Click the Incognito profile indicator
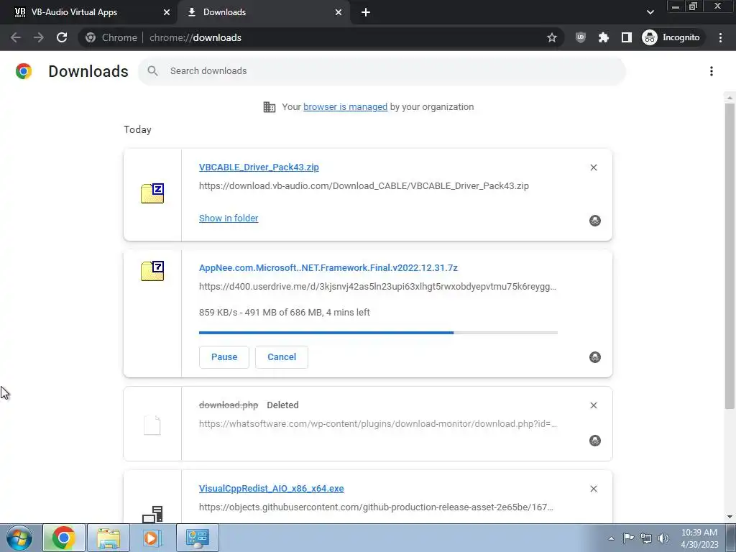The image size is (736, 552). tap(671, 37)
